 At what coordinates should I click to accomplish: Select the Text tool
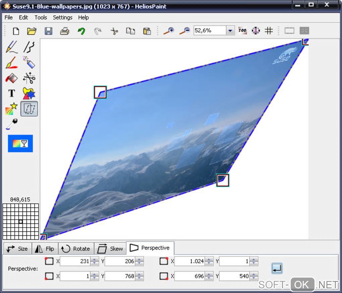pyautogui.click(x=11, y=93)
